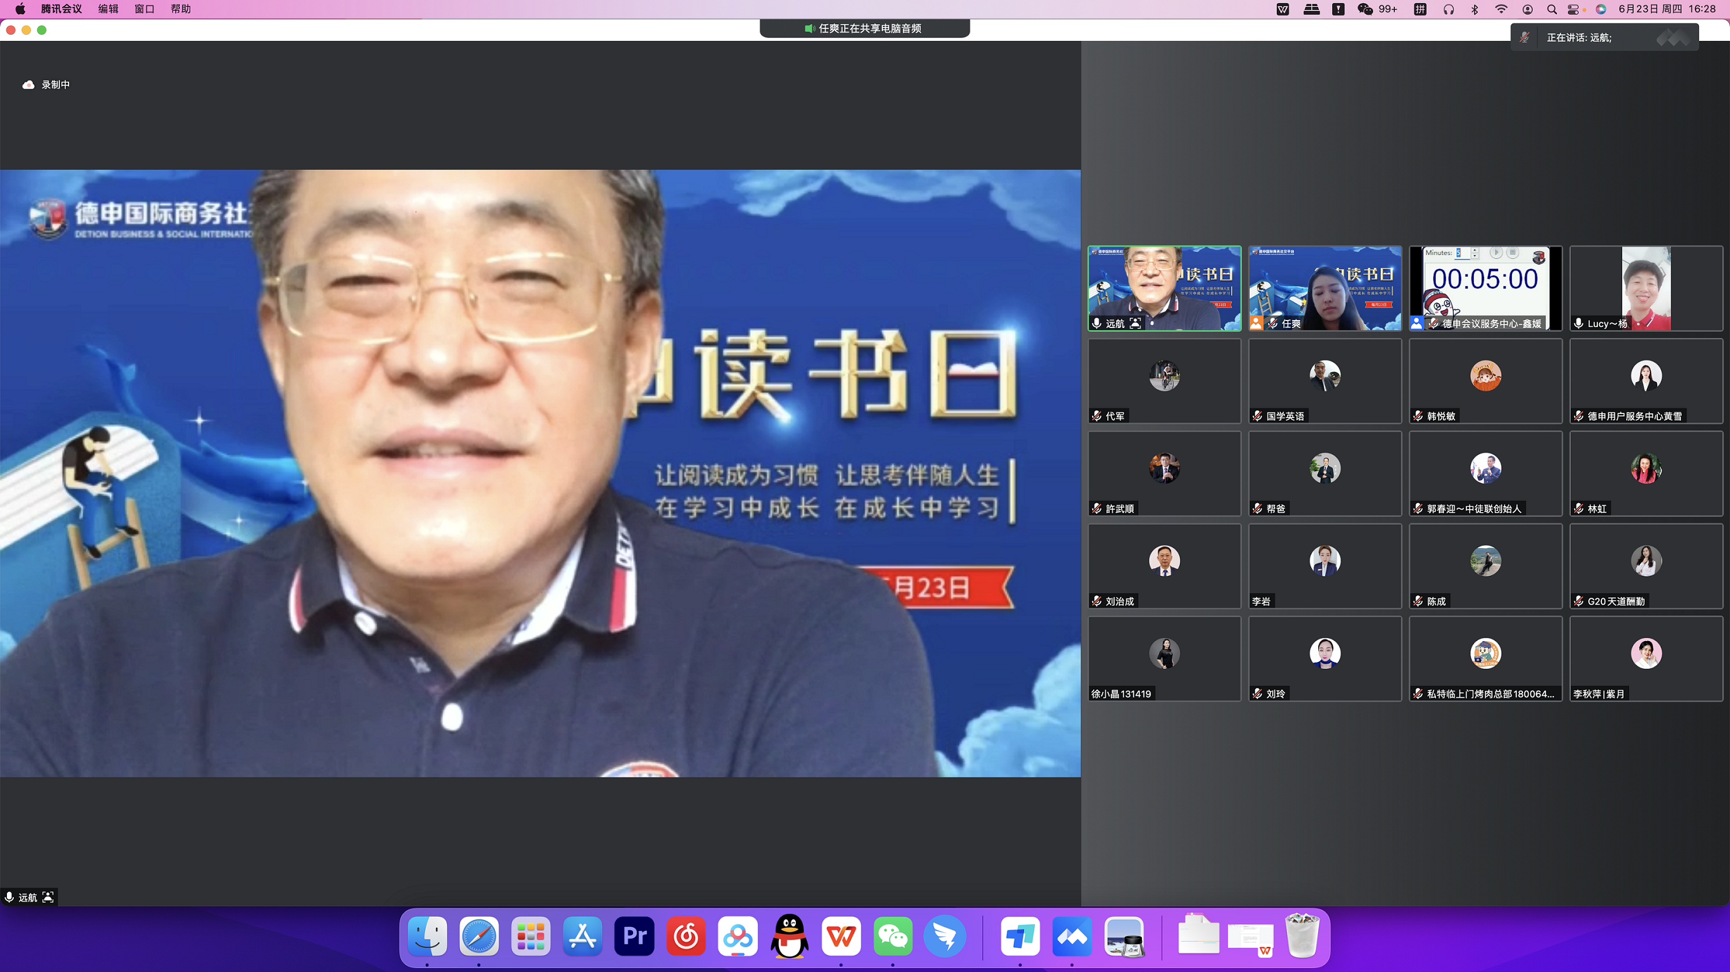Open the 腾讯会议 menu
Screen dimensions: 1730x972
tap(61, 9)
